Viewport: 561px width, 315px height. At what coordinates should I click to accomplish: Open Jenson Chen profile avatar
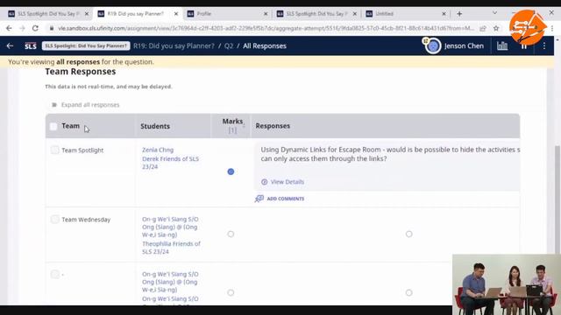pos(433,46)
